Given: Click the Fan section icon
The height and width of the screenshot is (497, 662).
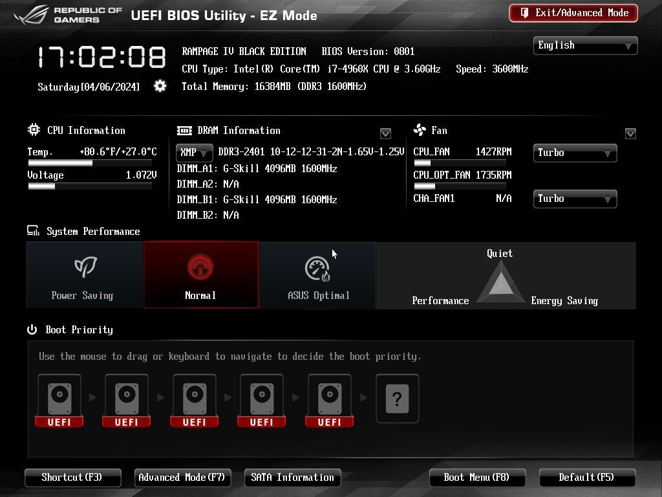Looking at the screenshot, I should pos(420,129).
